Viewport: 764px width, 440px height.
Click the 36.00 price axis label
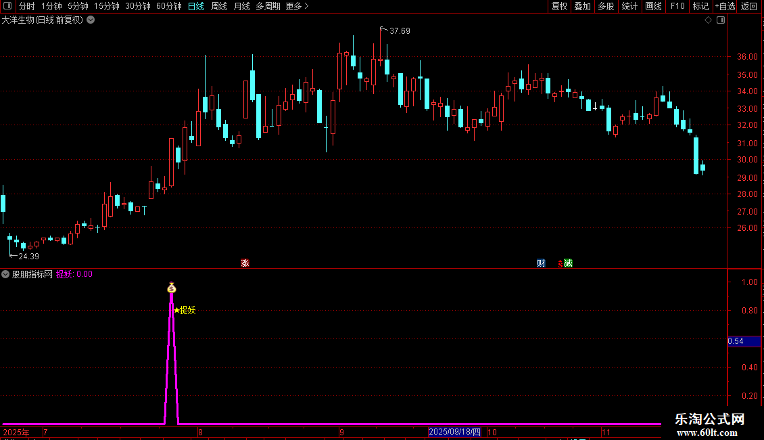tap(747, 57)
